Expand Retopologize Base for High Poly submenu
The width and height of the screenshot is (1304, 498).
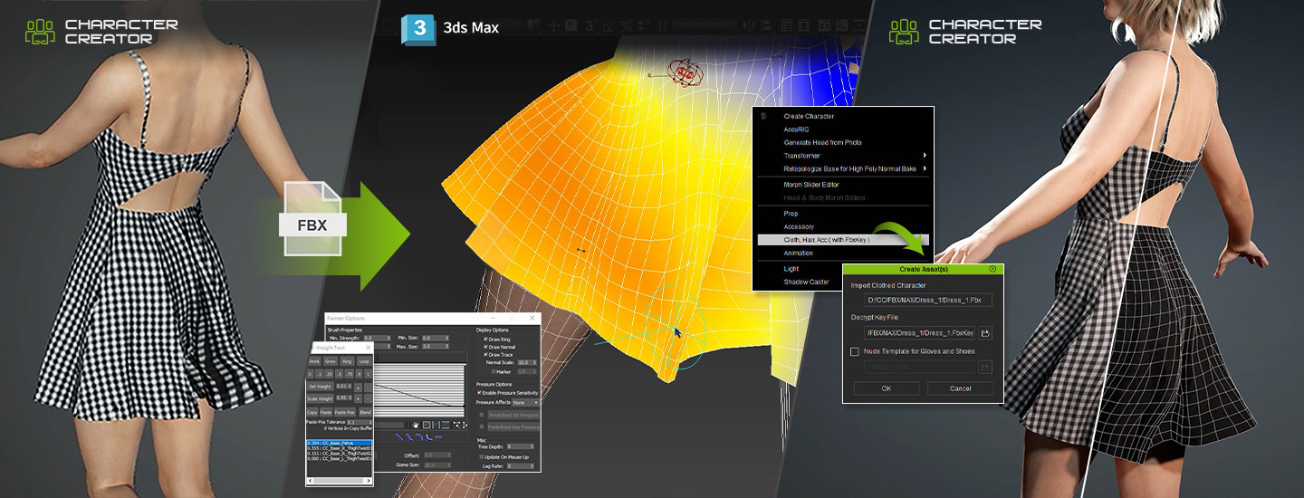coord(924,168)
